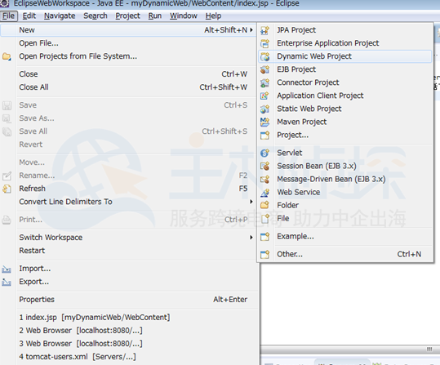Click the JPA Project icon
Screen dimensions: 440x365
click(264, 30)
